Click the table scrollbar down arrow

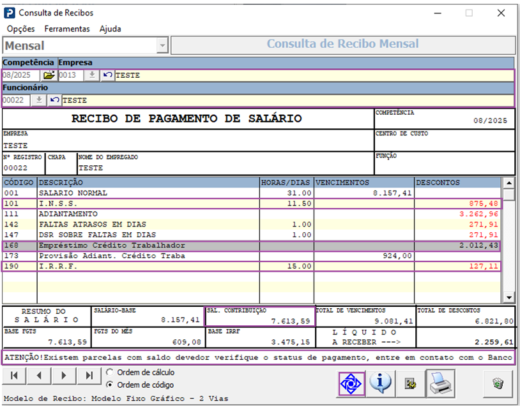click(509, 297)
